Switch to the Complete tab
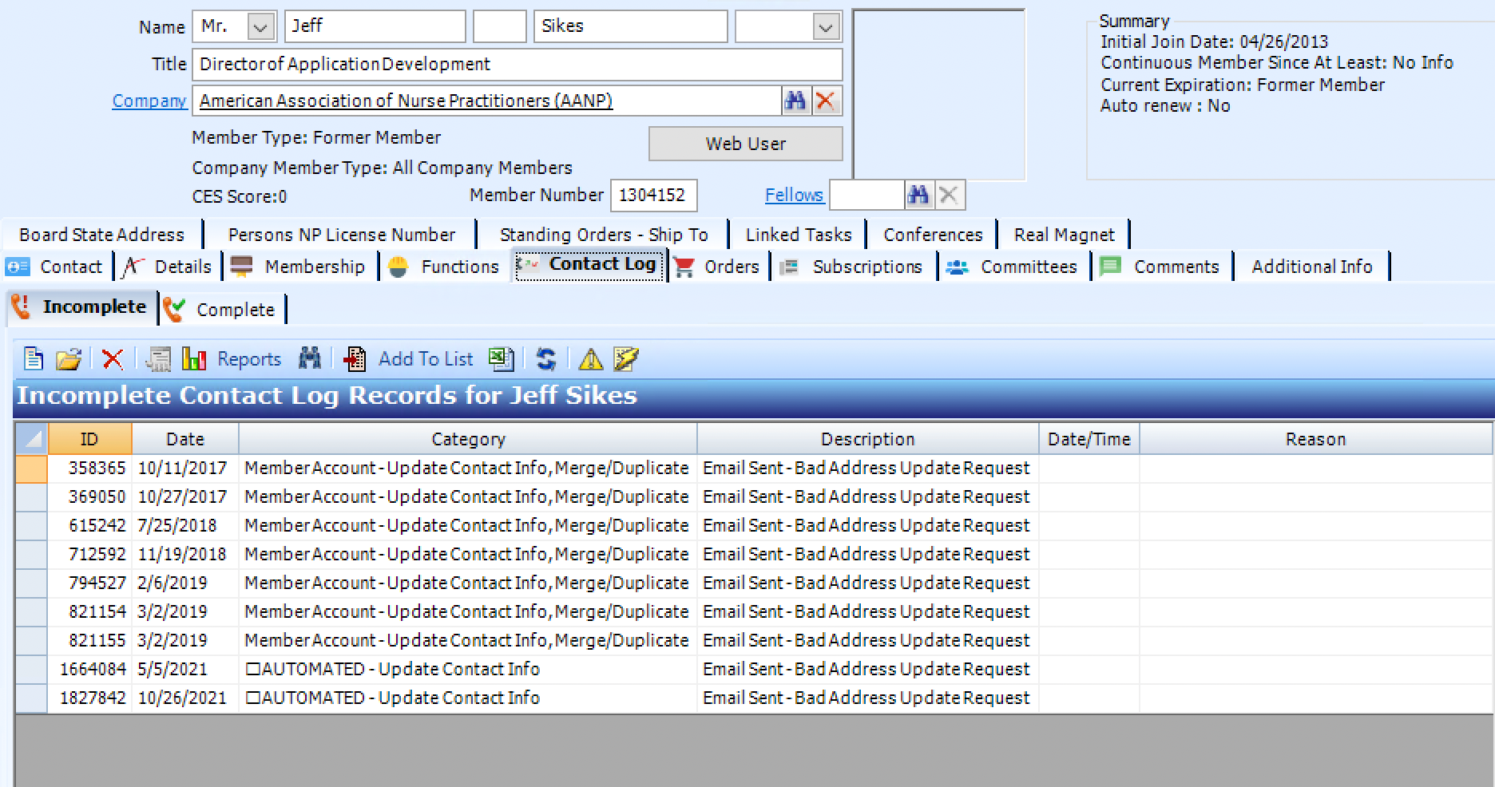1495x787 pixels. click(224, 310)
